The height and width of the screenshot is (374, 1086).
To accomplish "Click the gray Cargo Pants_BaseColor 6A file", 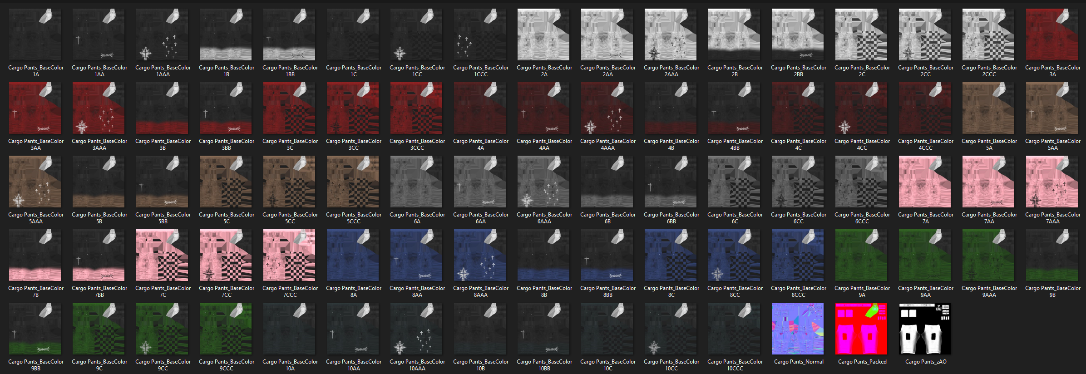I will [x=417, y=182].
